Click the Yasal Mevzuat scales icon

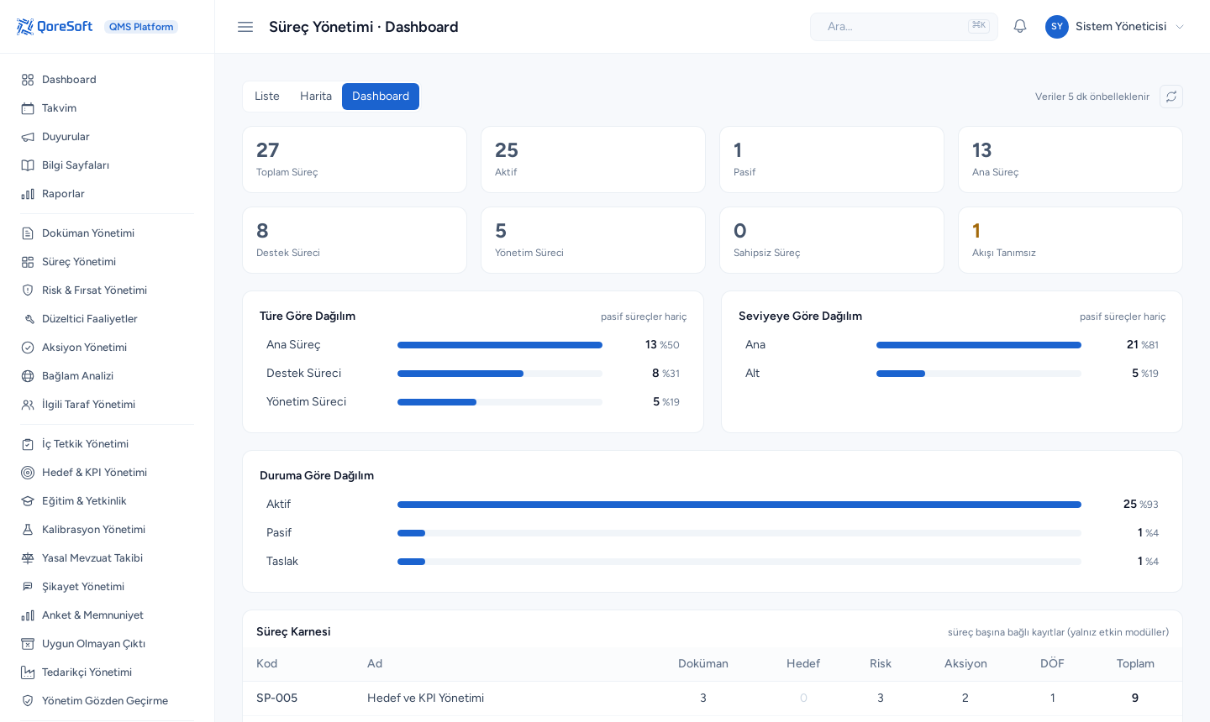click(28, 558)
